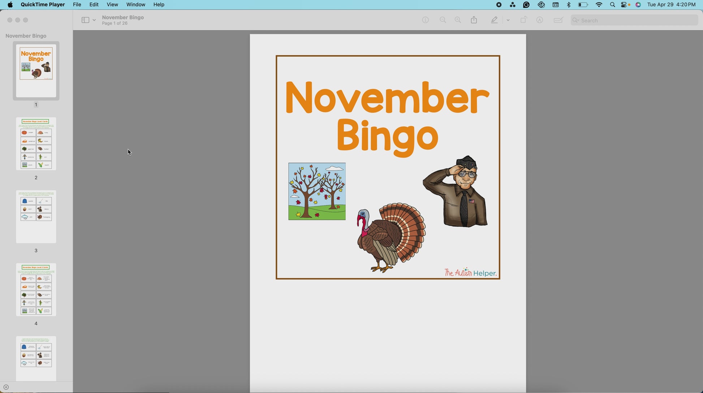This screenshot has width=703, height=393.
Task: Click the Wi-Fi status icon
Action: pos(599,5)
